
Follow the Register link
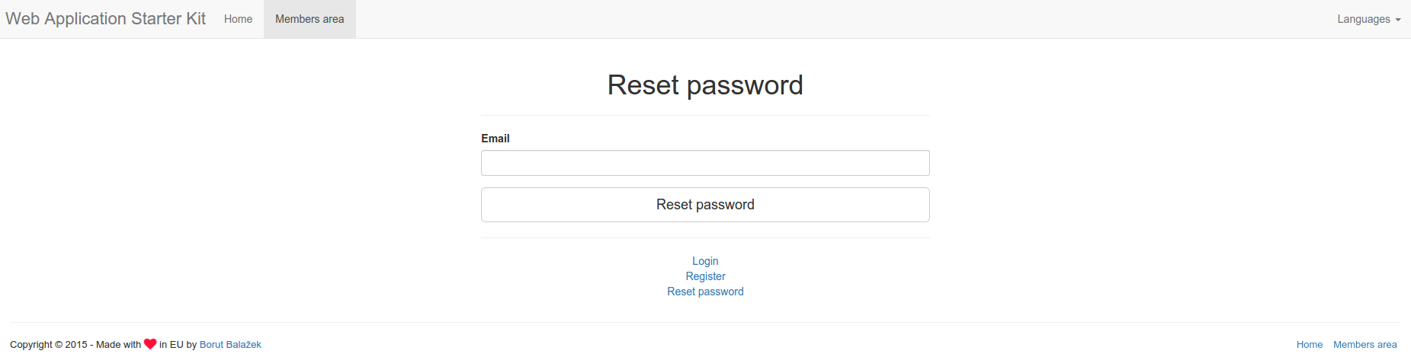tap(705, 276)
